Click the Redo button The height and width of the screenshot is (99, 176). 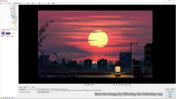[173, 89]
